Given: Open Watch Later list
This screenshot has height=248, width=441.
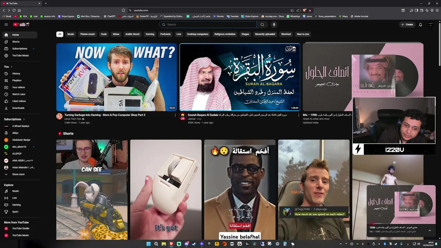Looking at the screenshot, I should point(20,94).
